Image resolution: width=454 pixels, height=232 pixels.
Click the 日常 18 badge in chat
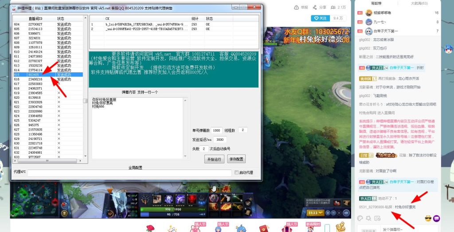(x=367, y=155)
